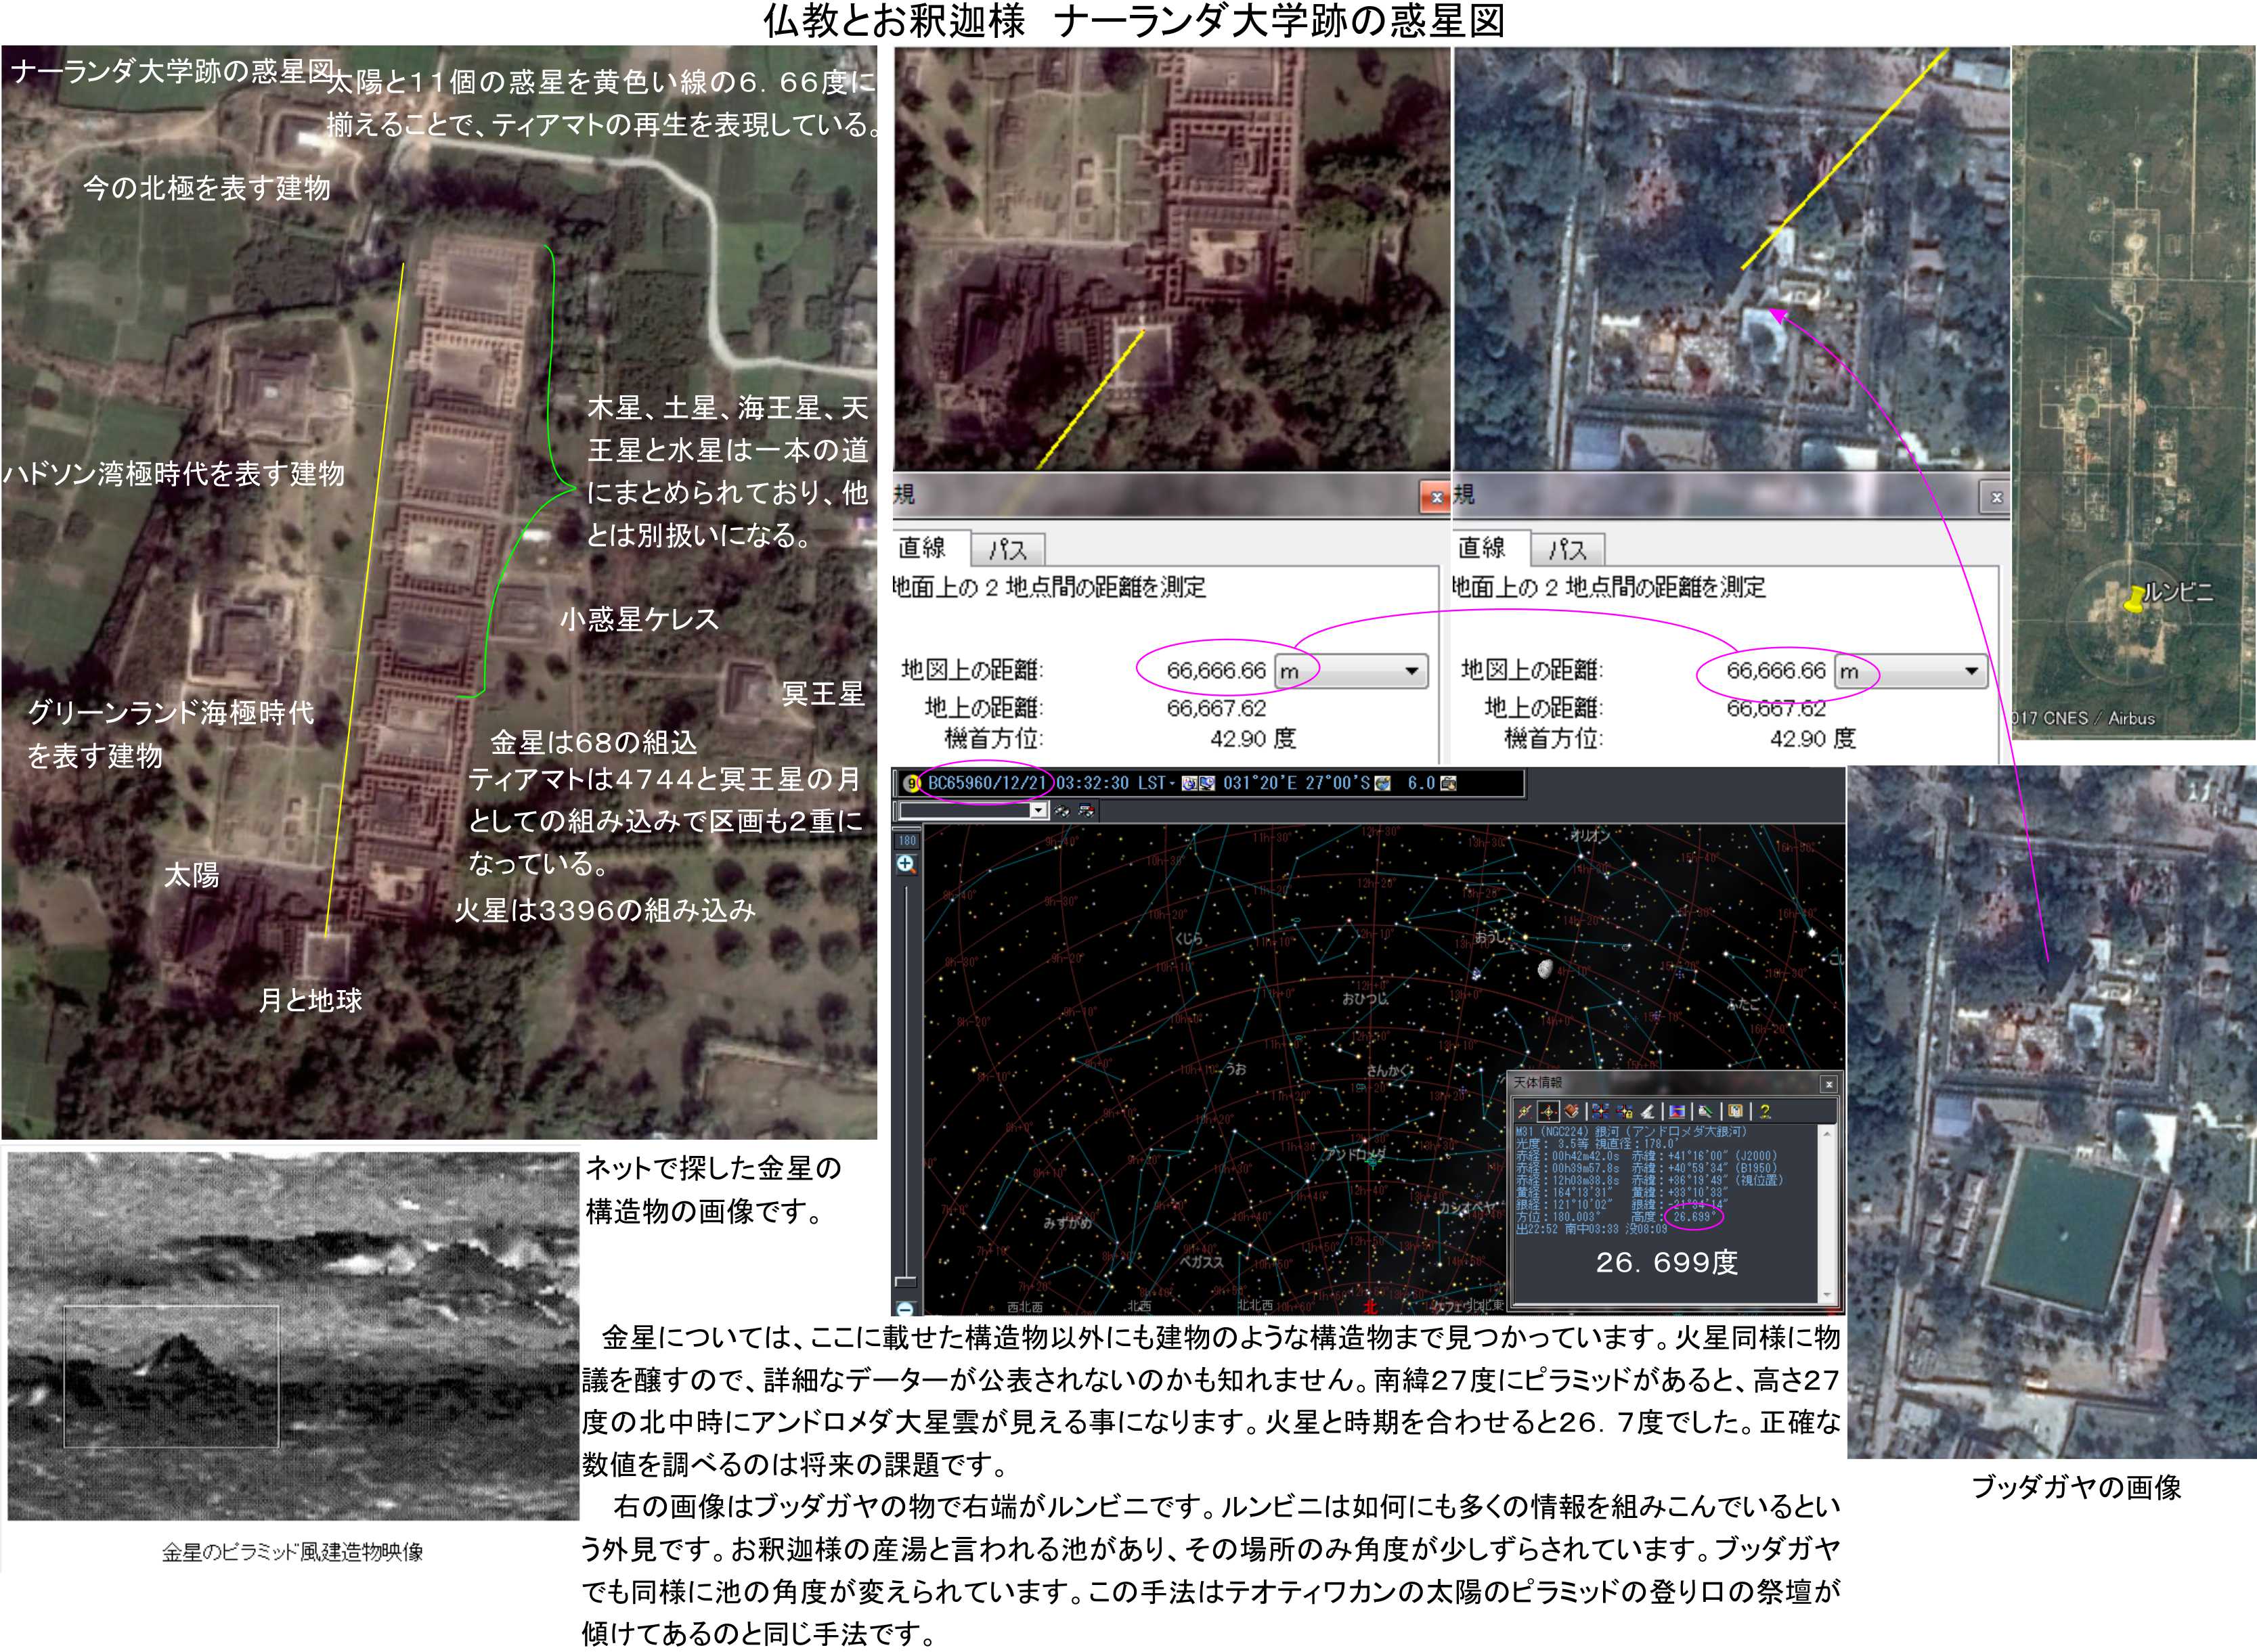
Task: Toggle the star lock icon in 天体情報
Action: click(1625, 1111)
